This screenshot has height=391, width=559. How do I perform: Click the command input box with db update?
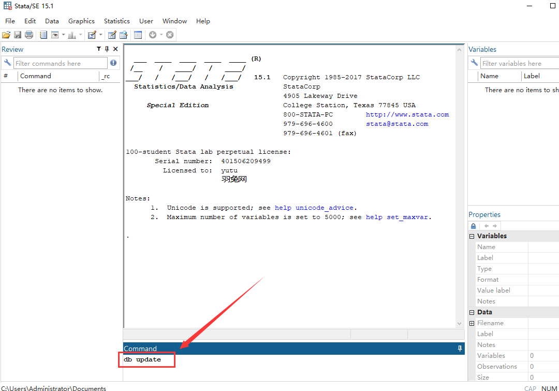[x=294, y=368]
